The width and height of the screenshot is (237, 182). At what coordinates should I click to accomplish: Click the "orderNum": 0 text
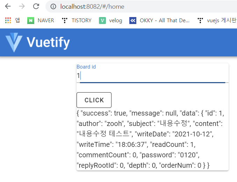coord(180,165)
